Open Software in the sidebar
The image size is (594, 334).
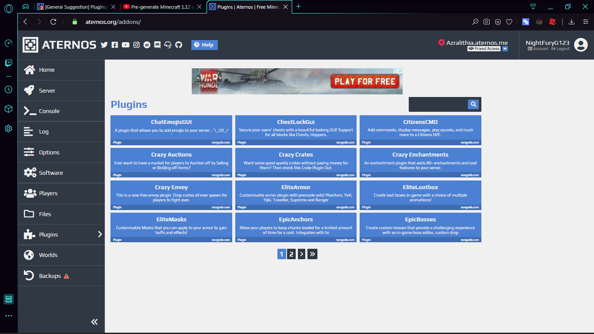click(61, 173)
